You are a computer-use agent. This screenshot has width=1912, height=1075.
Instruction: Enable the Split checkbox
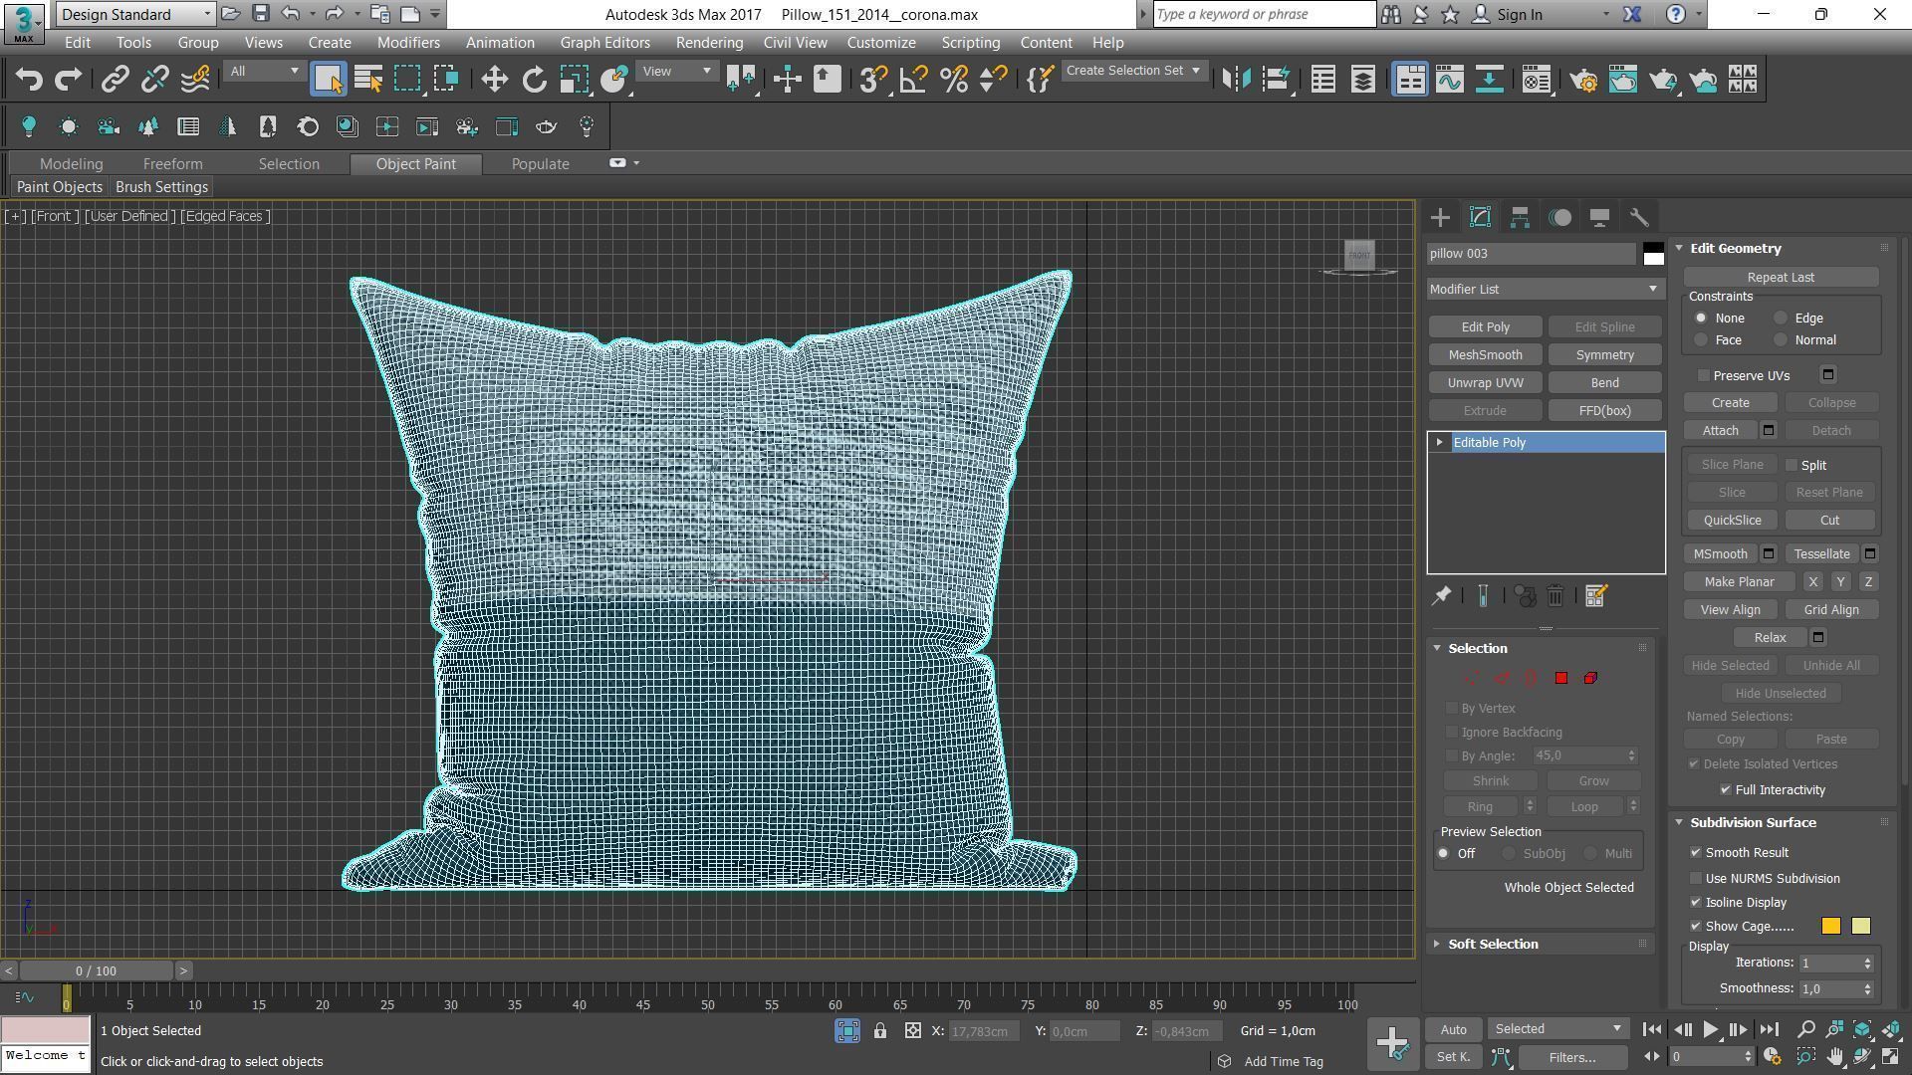coord(1792,465)
